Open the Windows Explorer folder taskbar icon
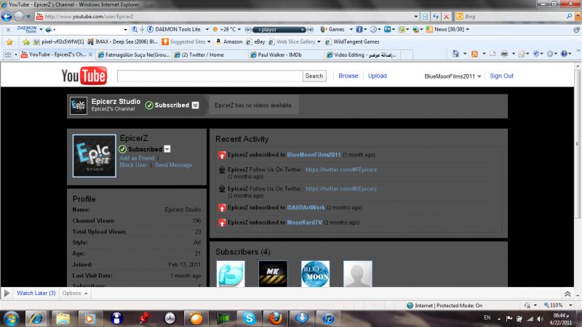This screenshot has width=582, height=327. pyautogui.click(x=63, y=318)
